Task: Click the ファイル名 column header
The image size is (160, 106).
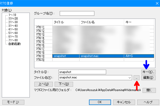Action: pyautogui.click(x=102, y=22)
